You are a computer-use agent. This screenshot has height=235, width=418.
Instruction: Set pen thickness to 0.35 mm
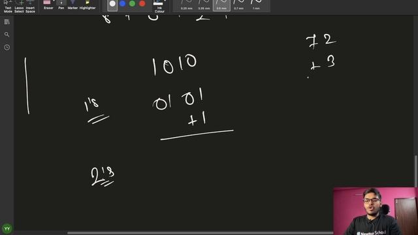click(x=204, y=5)
